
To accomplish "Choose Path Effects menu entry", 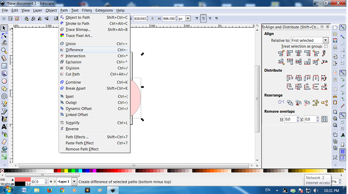I will tap(94, 137).
